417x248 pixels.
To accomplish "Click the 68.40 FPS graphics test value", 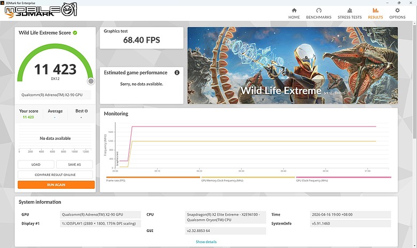I will point(142,40).
